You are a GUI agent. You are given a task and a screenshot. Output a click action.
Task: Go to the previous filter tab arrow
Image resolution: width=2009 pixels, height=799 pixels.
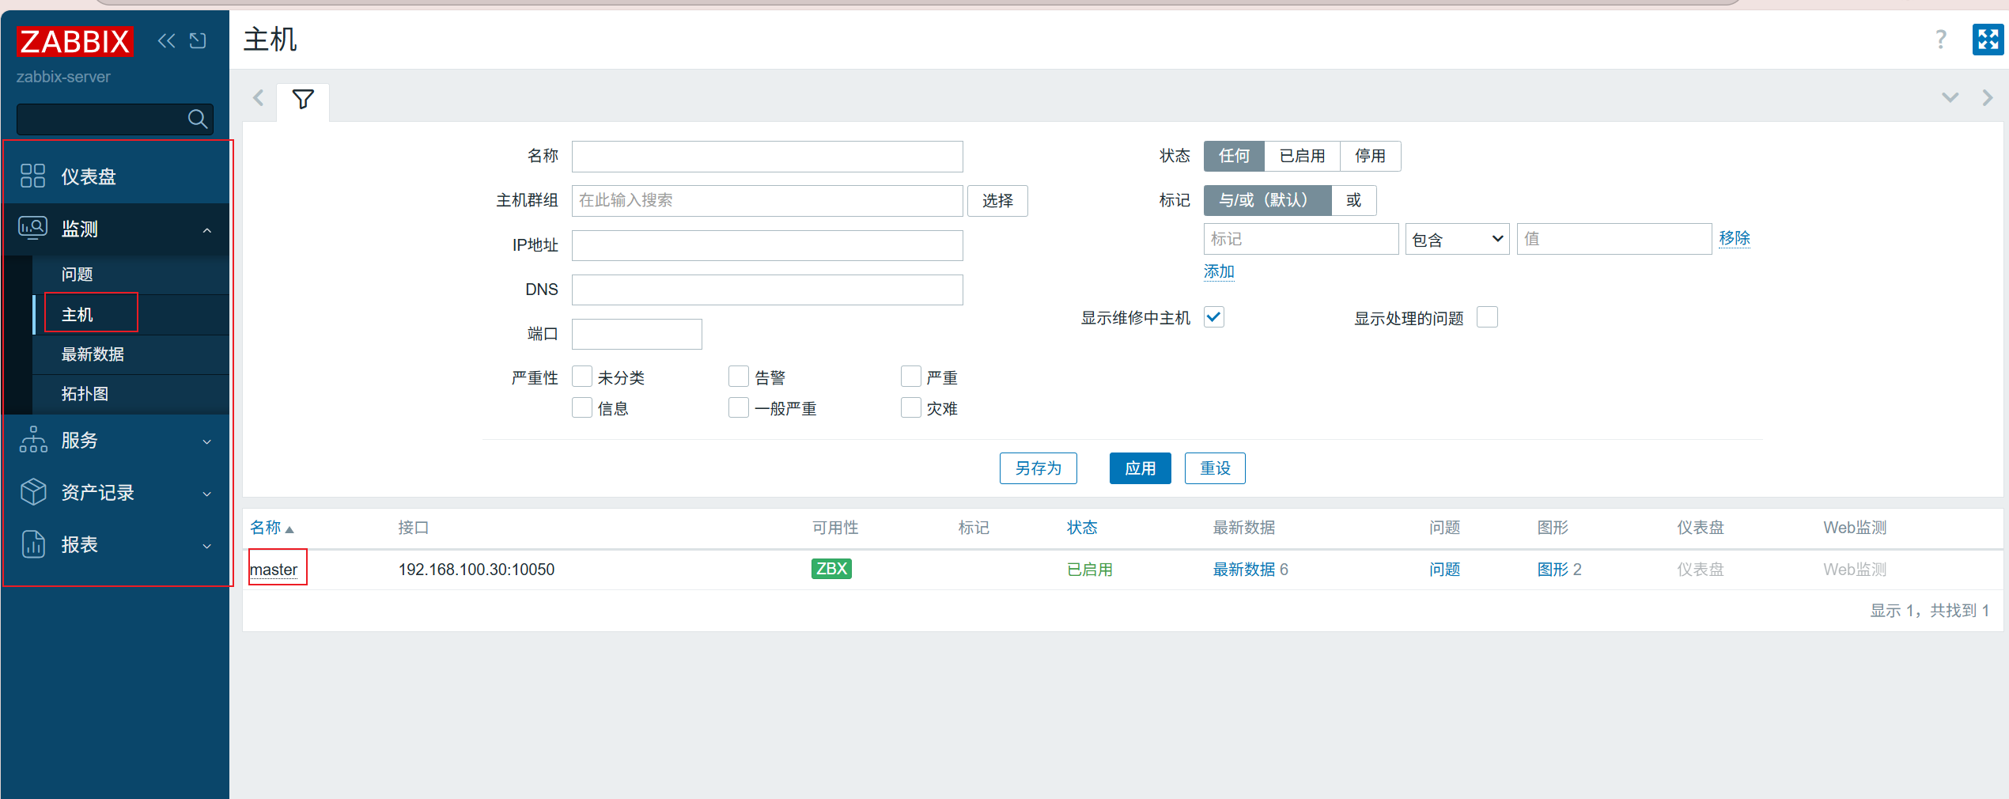click(258, 98)
